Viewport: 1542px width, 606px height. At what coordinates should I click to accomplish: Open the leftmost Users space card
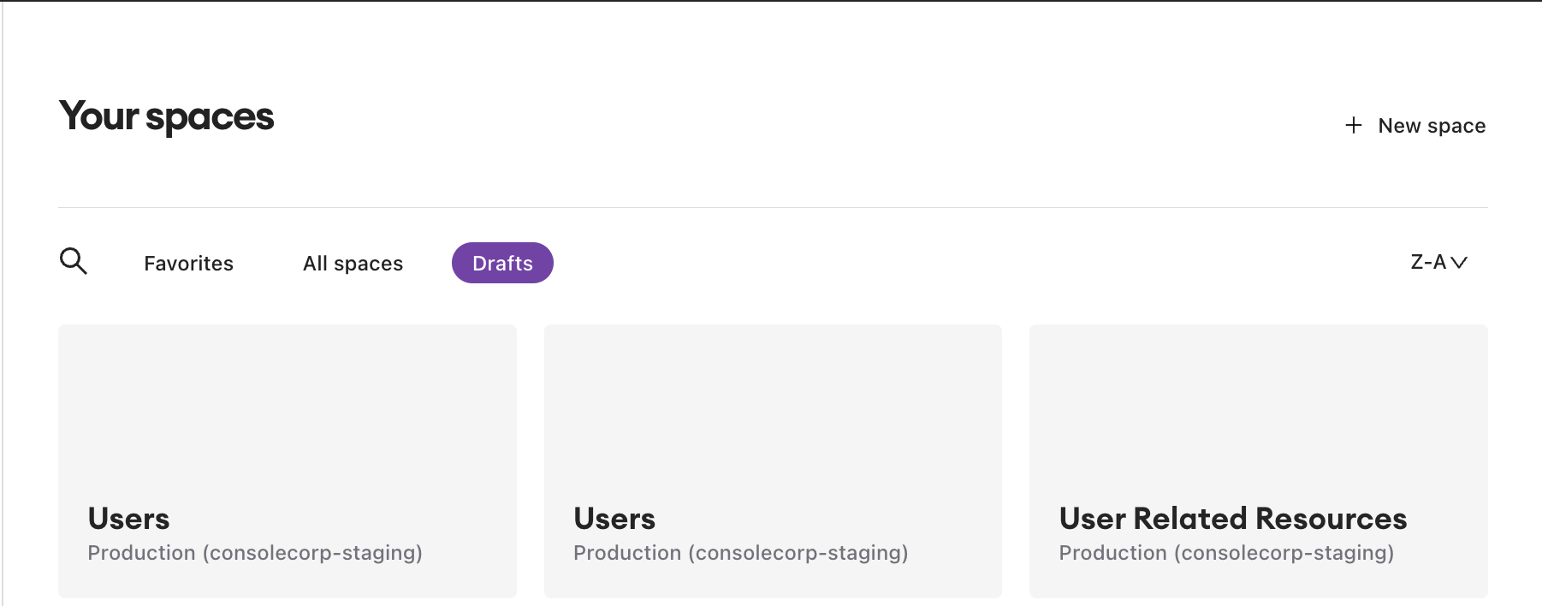click(x=287, y=411)
